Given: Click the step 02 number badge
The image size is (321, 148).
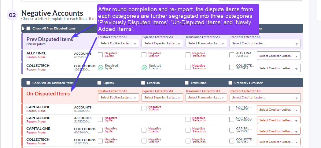Looking at the screenshot, I should (x=12, y=15).
